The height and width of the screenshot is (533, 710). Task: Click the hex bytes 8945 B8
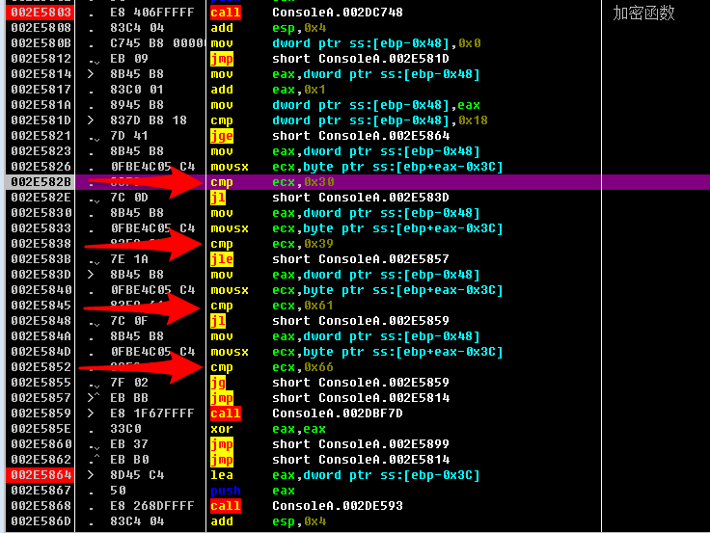tap(137, 104)
